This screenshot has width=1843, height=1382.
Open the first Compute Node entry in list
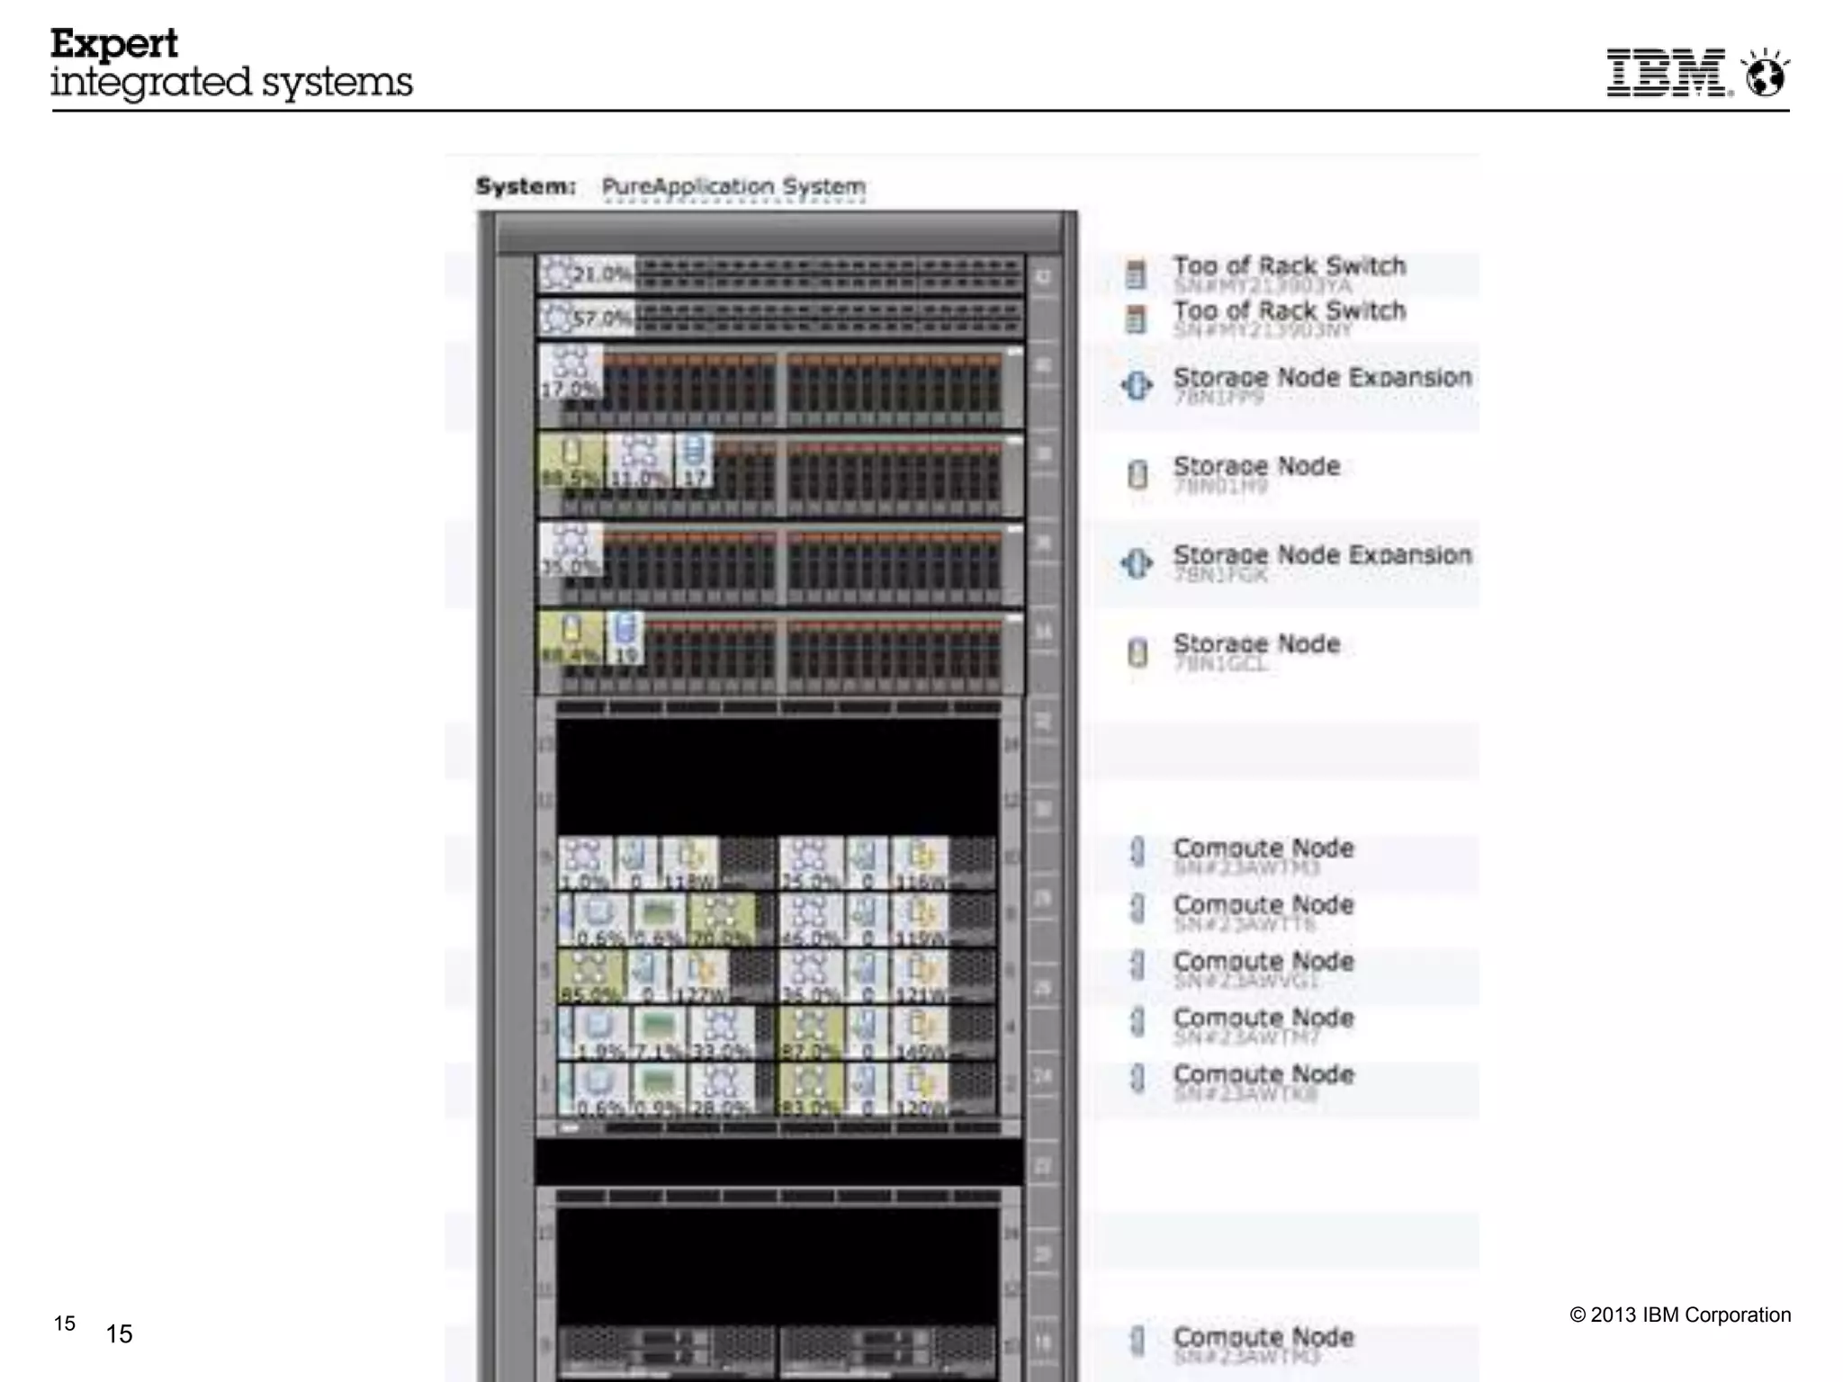coord(1263,848)
